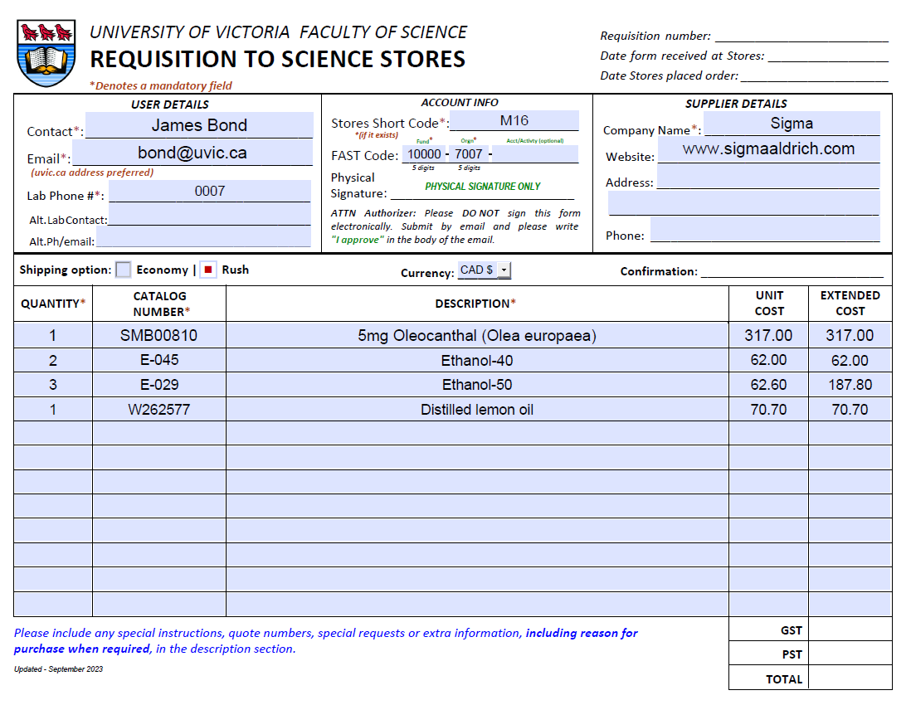The height and width of the screenshot is (705, 911).
Task: Click the Date form received at Stores line
Action: coord(828,56)
